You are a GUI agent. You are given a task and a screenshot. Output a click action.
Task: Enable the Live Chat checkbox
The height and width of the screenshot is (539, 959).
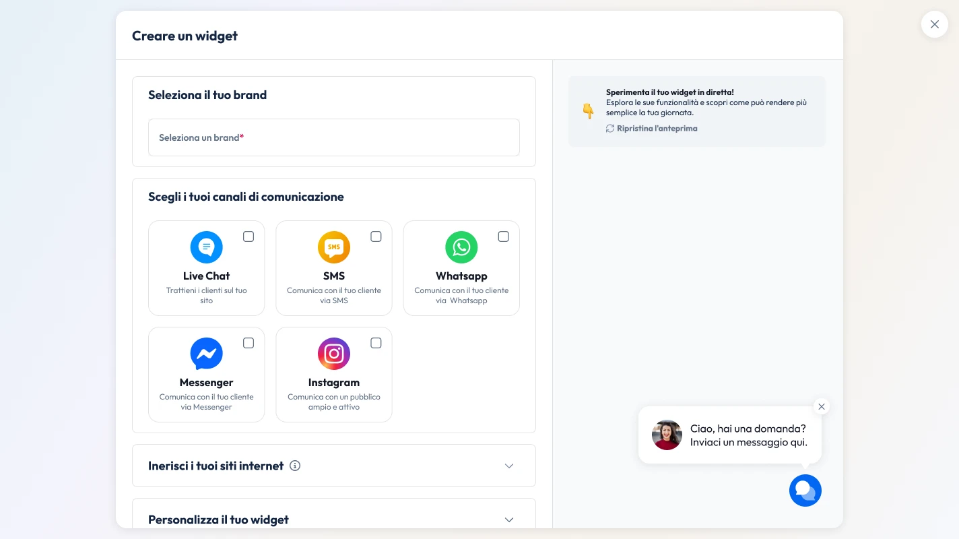[x=249, y=236]
